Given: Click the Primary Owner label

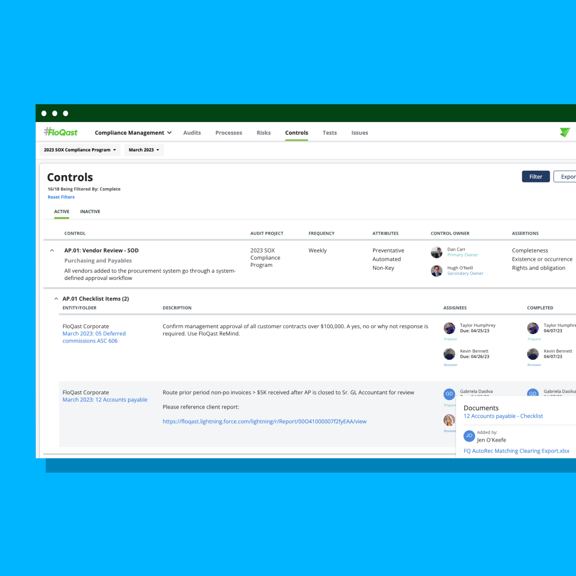Looking at the screenshot, I should tap(462, 255).
